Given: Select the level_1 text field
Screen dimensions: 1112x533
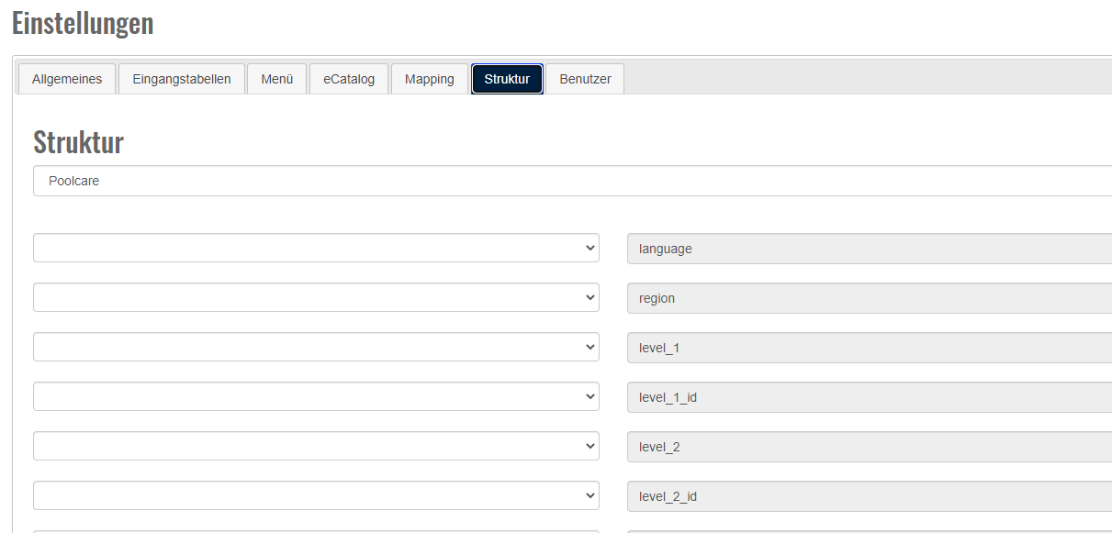Looking at the screenshot, I should pos(868,348).
